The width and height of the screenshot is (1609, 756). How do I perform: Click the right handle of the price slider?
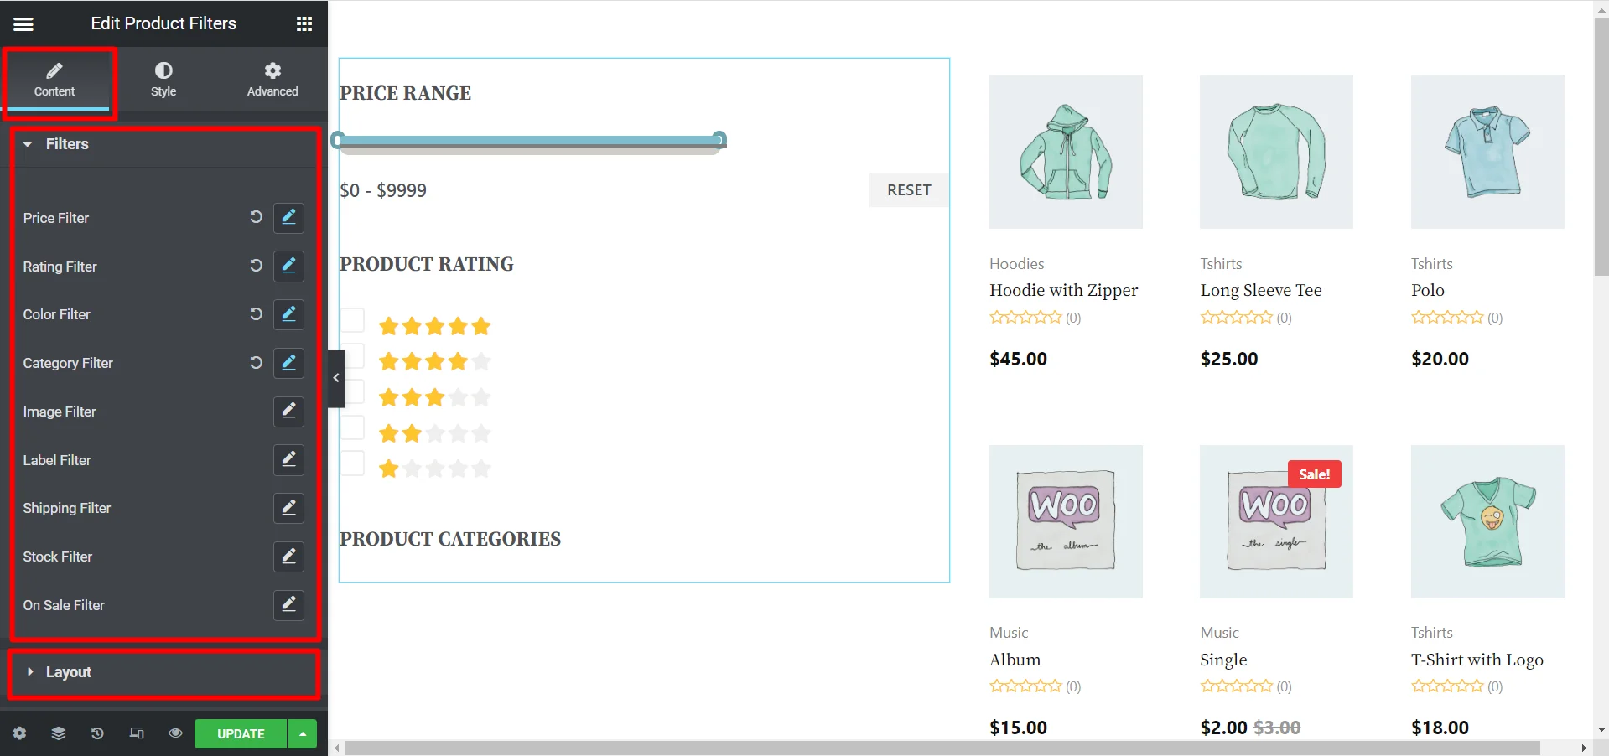click(x=719, y=139)
